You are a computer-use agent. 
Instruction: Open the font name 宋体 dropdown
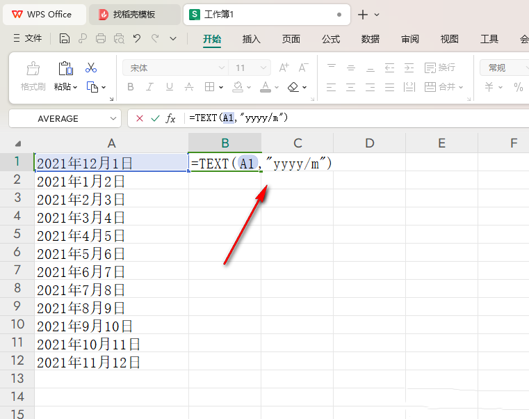pos(222,68)
